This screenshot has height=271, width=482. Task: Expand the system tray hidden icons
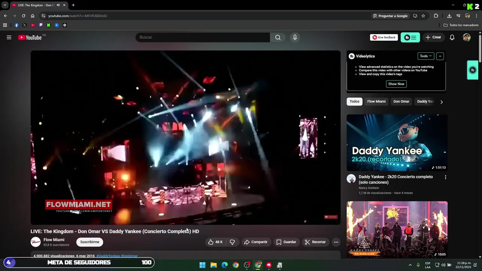410,265
